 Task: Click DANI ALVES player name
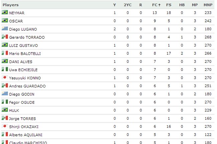click(x=21, y=62)
